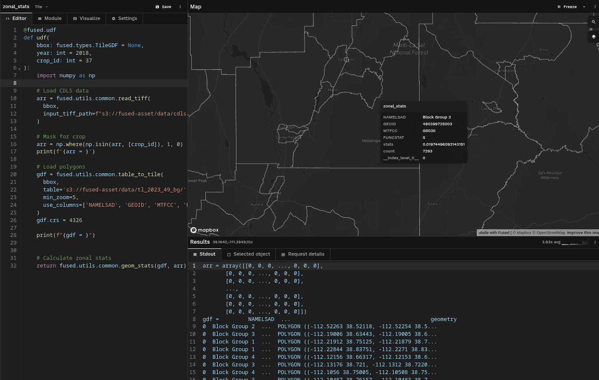
Task: Show the Selected object tab
Action: [x=249, y=254]
